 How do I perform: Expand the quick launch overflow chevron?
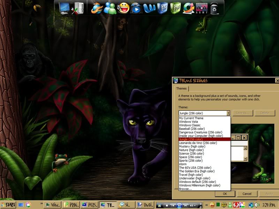click(x=42, y=203)
